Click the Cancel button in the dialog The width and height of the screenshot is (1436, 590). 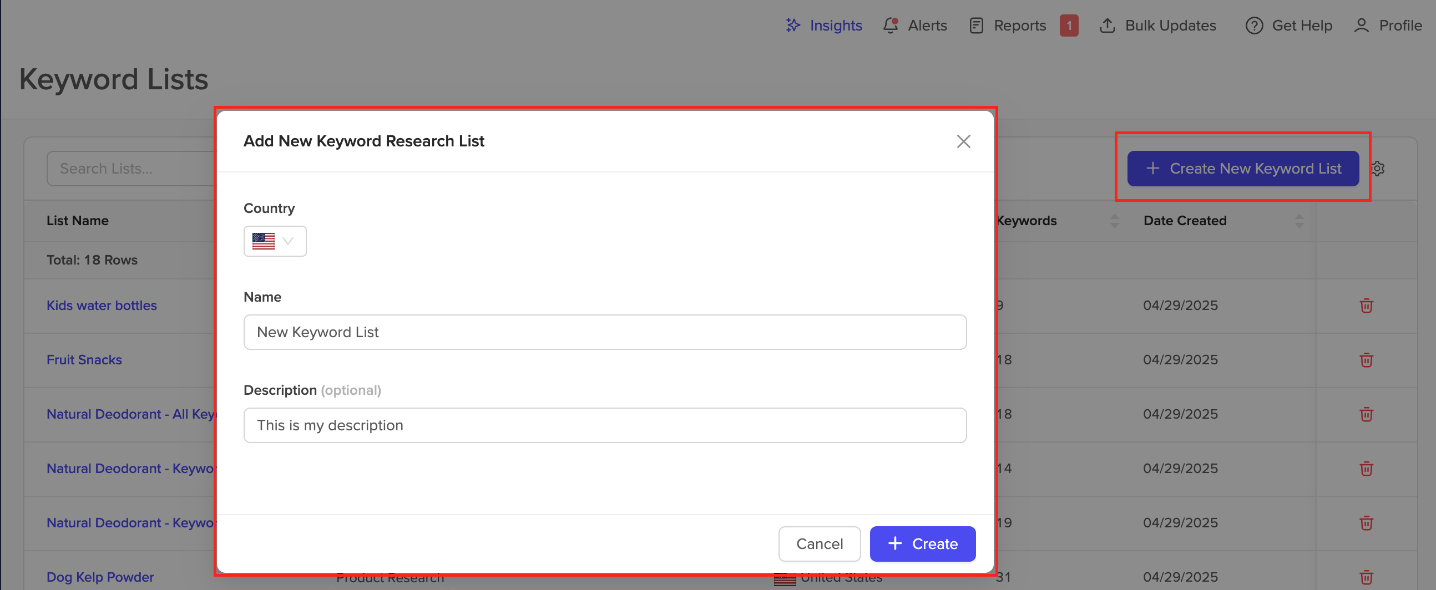[820, 544]
